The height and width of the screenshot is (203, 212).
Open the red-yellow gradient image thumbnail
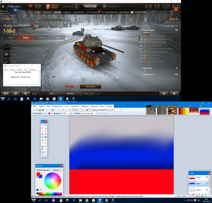(183, 111)
